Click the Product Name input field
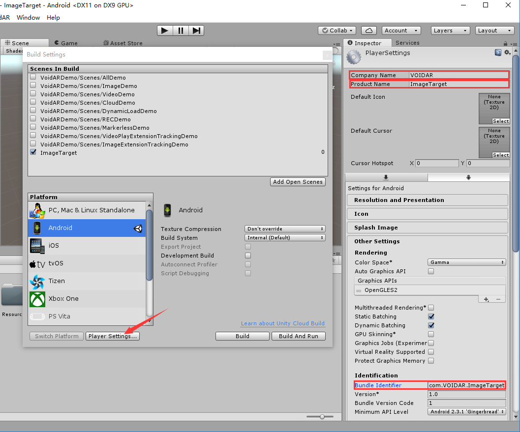 tap(459, 84)
